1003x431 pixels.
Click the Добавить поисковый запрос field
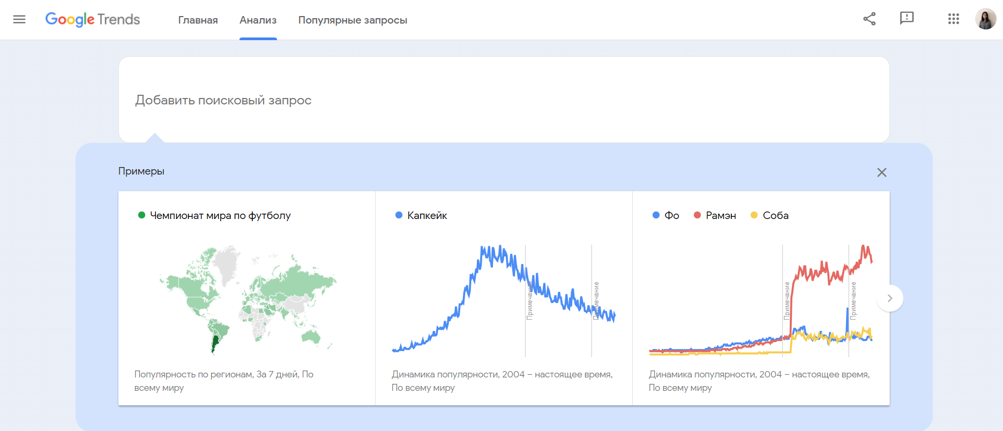tap(504, 100)
